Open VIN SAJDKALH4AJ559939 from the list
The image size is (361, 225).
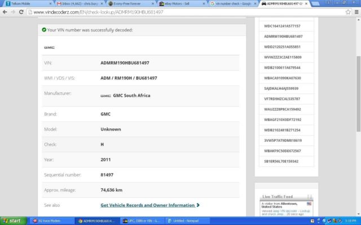tap(281, 88)
